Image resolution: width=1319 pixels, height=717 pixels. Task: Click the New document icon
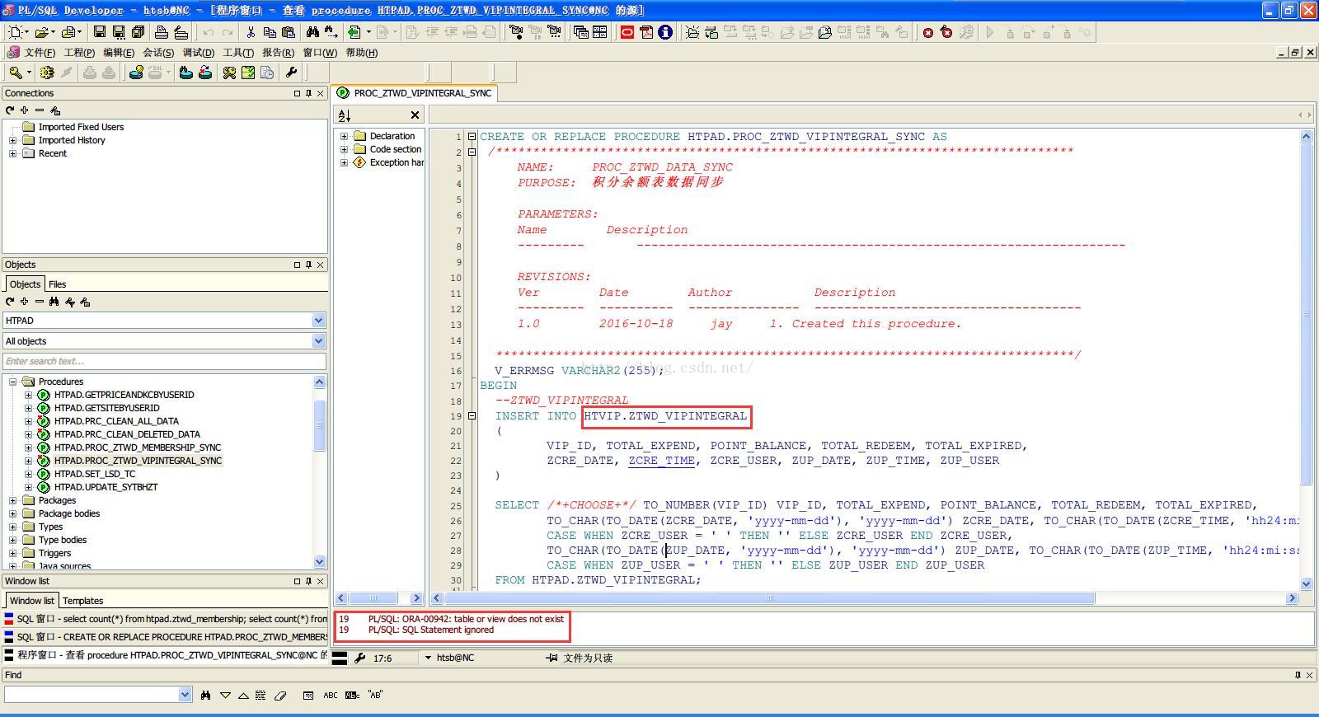pos(15,32)
